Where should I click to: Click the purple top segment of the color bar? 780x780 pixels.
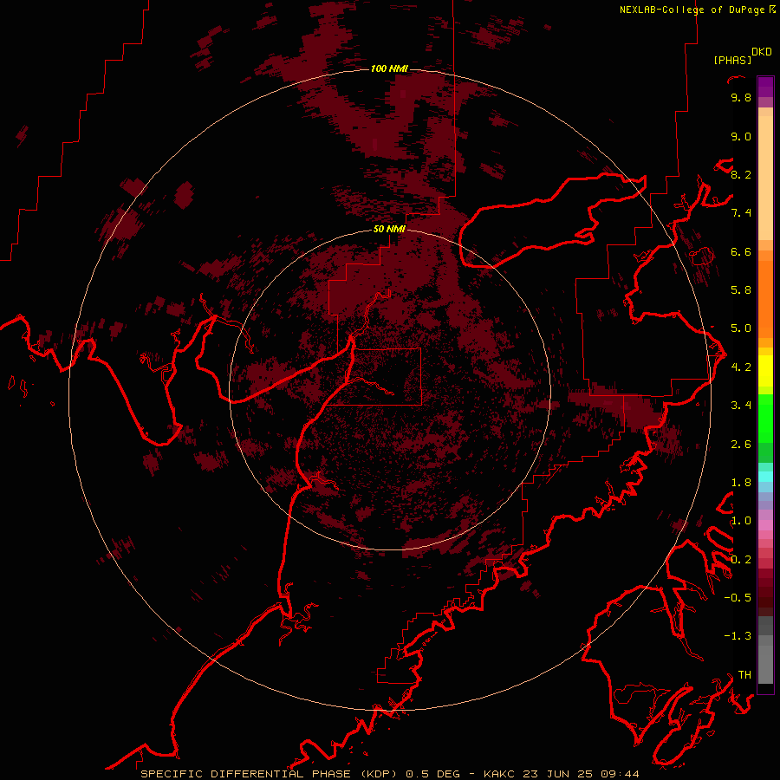tap(765, 87)
